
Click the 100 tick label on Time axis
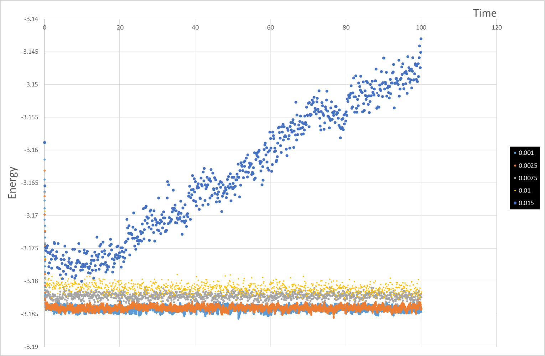421,28
